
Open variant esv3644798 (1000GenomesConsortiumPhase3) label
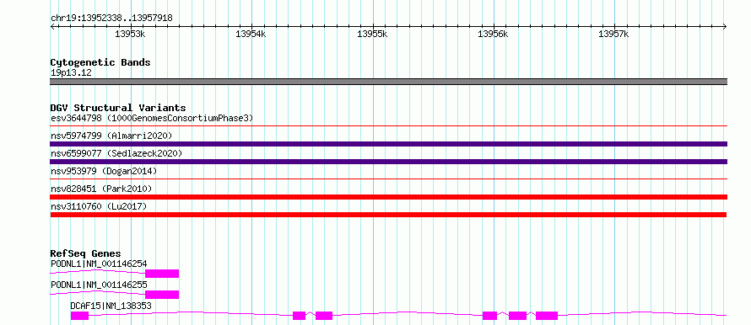tap(152, 118)
